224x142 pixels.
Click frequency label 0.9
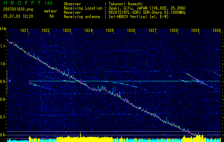coord(3,82)
